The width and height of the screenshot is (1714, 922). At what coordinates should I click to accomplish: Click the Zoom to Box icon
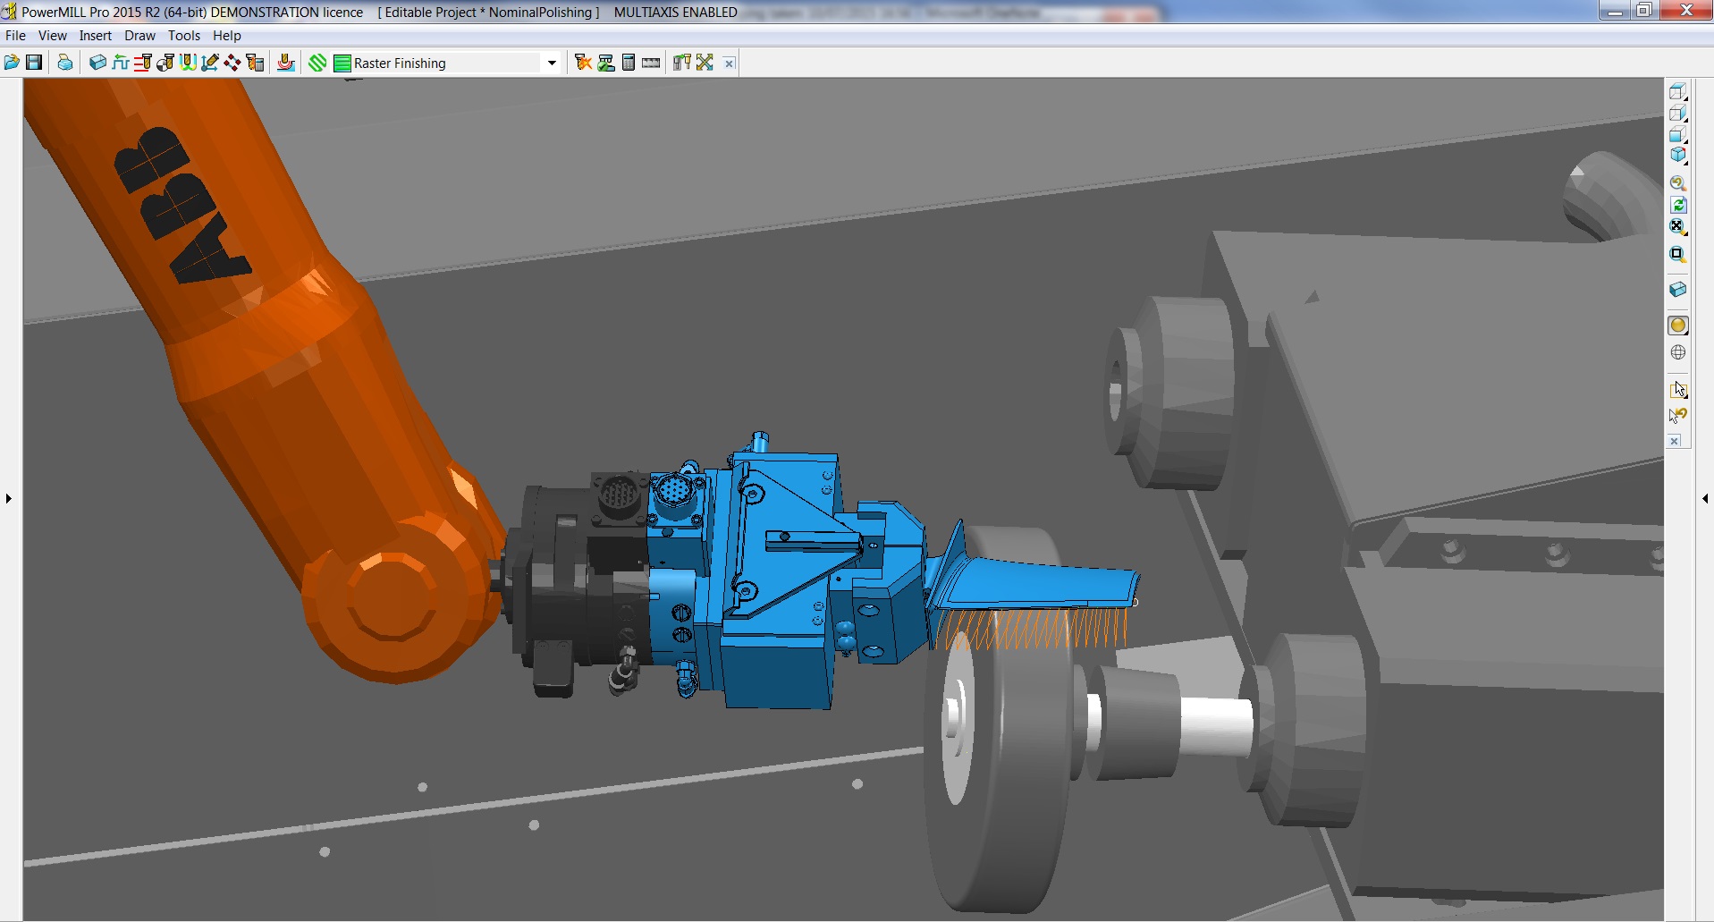coord(1678,255)
